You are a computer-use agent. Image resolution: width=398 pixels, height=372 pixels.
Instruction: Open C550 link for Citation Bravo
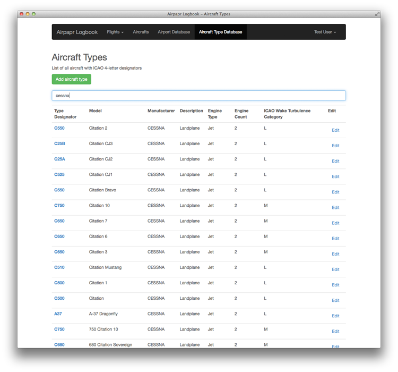[x=59, y=190]
